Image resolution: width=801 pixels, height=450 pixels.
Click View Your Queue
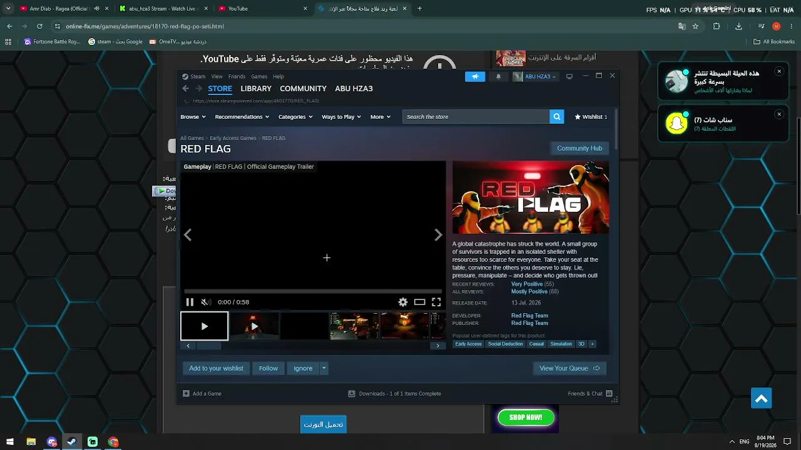(569, 368)
